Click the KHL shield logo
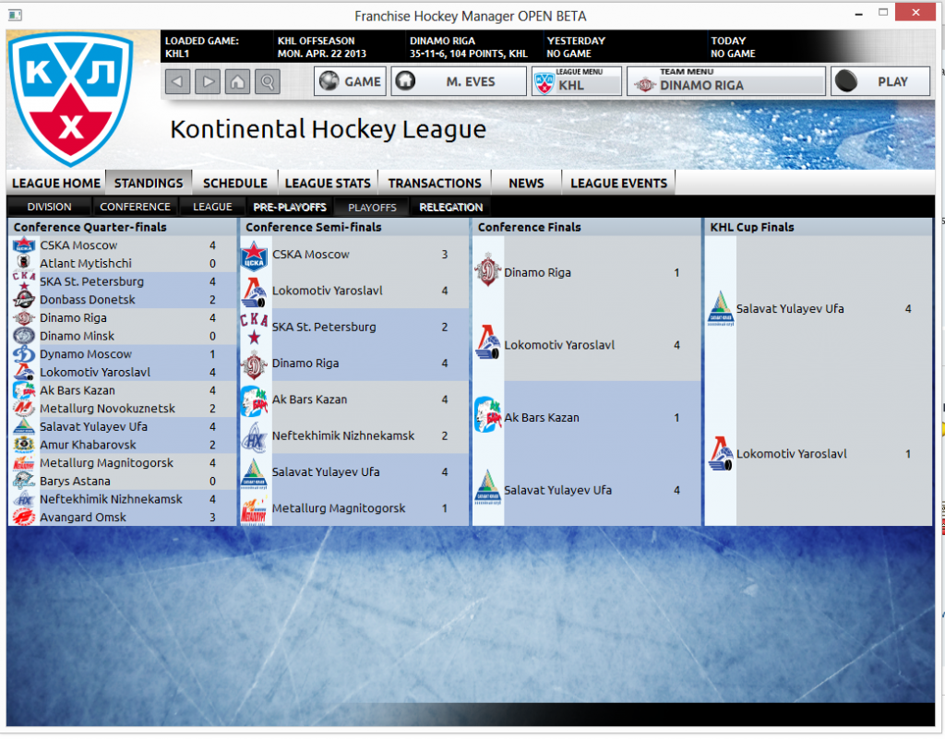945x739 pixels. point(71,100)
